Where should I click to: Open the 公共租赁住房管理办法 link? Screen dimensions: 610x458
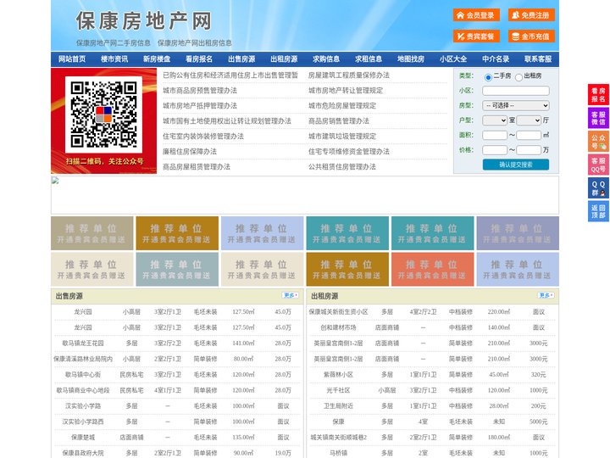342,167
